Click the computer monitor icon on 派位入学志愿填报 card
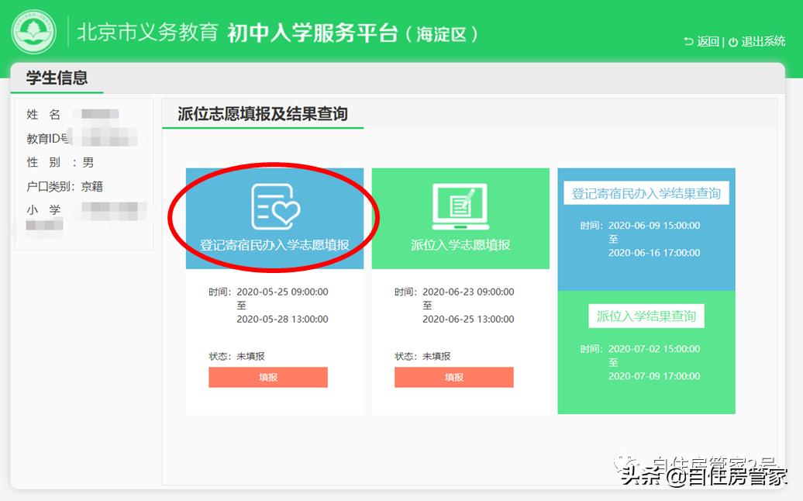 point(461,204)
